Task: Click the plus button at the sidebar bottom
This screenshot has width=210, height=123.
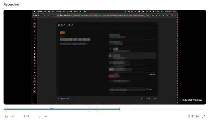Action: (x=35, y=92)
